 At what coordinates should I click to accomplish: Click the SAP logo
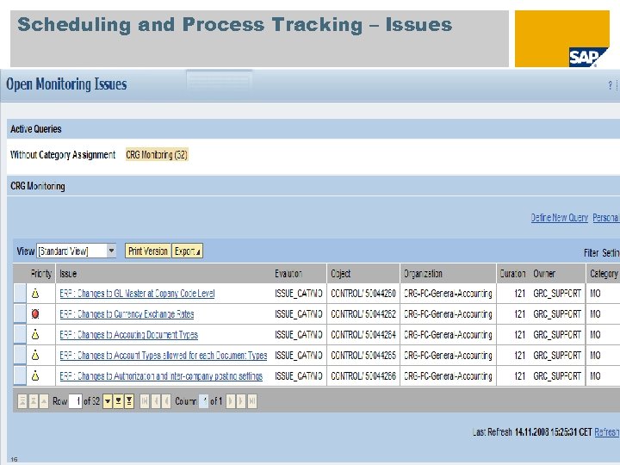(588, 58)
